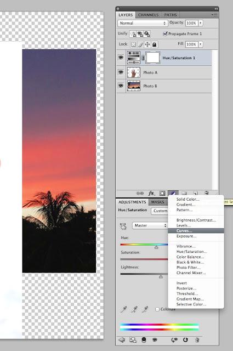Viewport: 233px width, 351px height.
Task: Click the Saturation slider track
Action: pyautogui.click(x=144, y=259)
